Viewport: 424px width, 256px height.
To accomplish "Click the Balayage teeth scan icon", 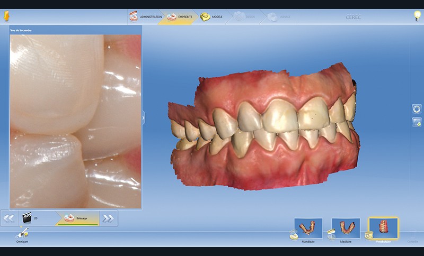I will [69, 217].
